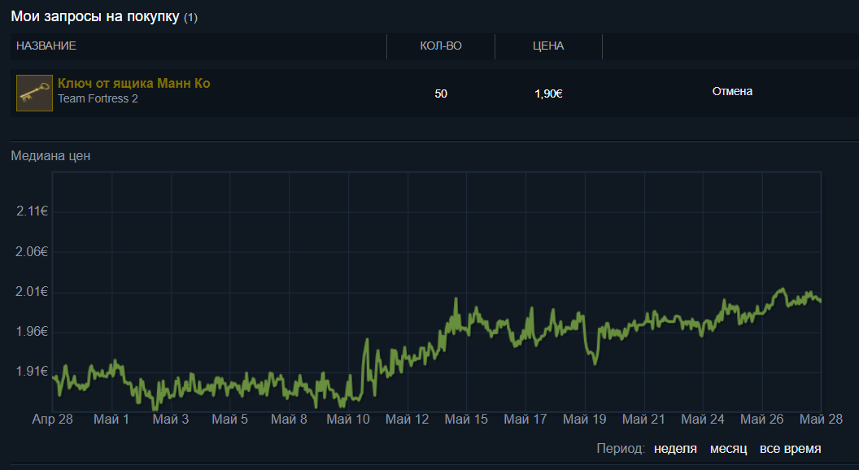This screenshot has height=470, width=859.
Task: Click the 'Май 17' x-axis label
Action: (x=525, y=419)
